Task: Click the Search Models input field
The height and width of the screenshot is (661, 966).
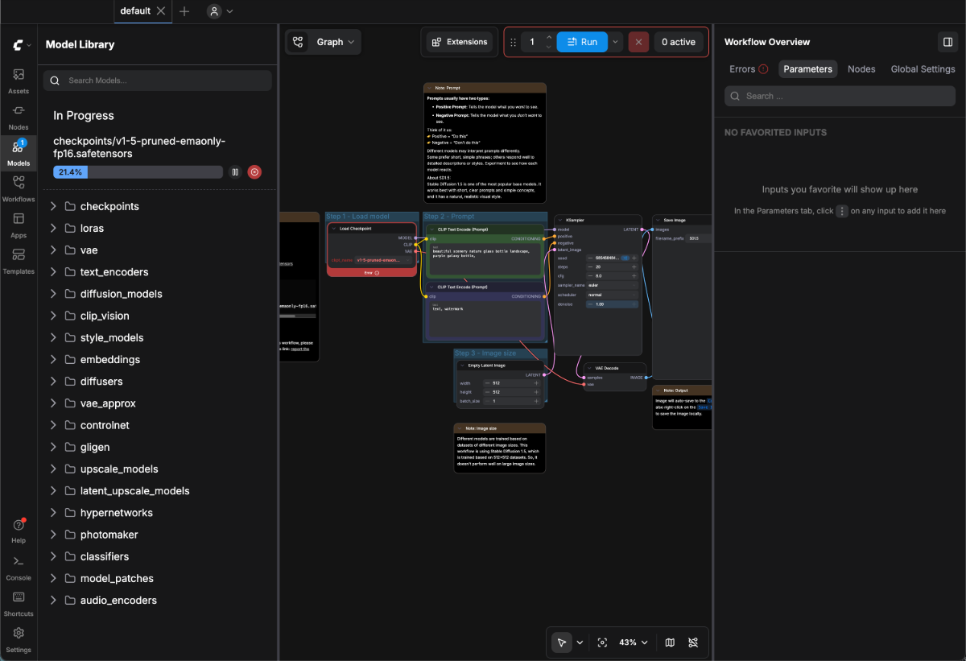Action: coord(158,81)
